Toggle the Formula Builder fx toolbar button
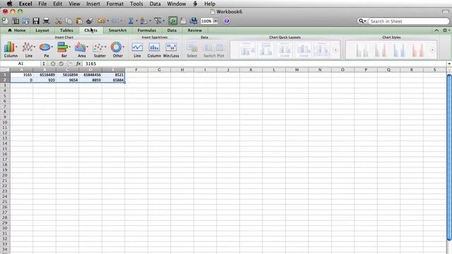 (173, 20)
